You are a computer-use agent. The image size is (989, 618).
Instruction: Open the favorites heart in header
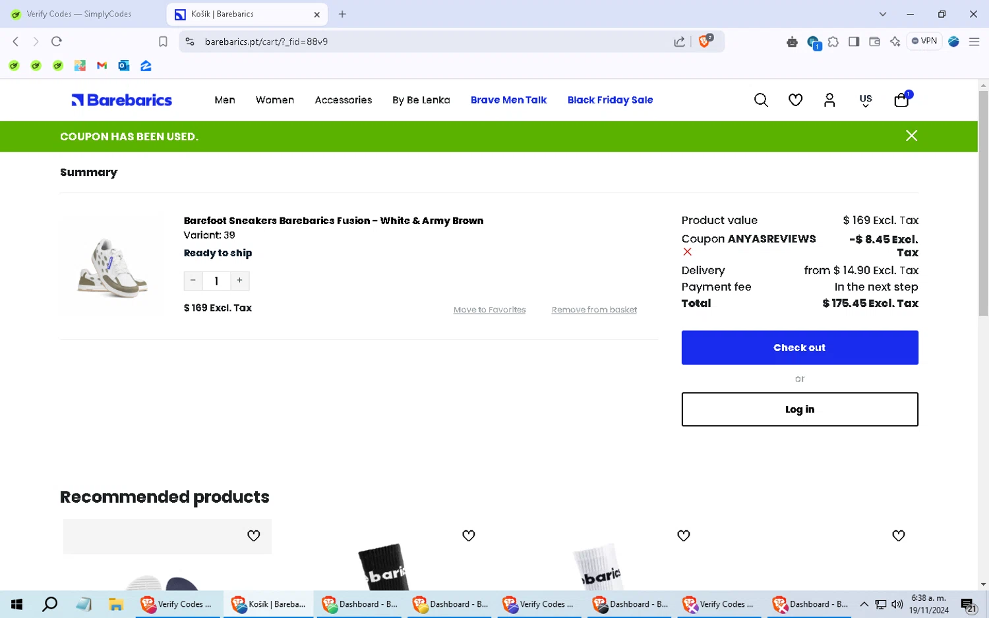click(795, 100)
